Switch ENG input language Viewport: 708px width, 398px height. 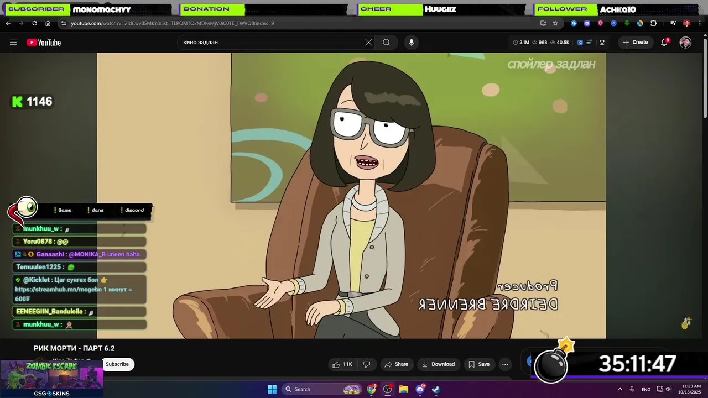pos(646,390)
